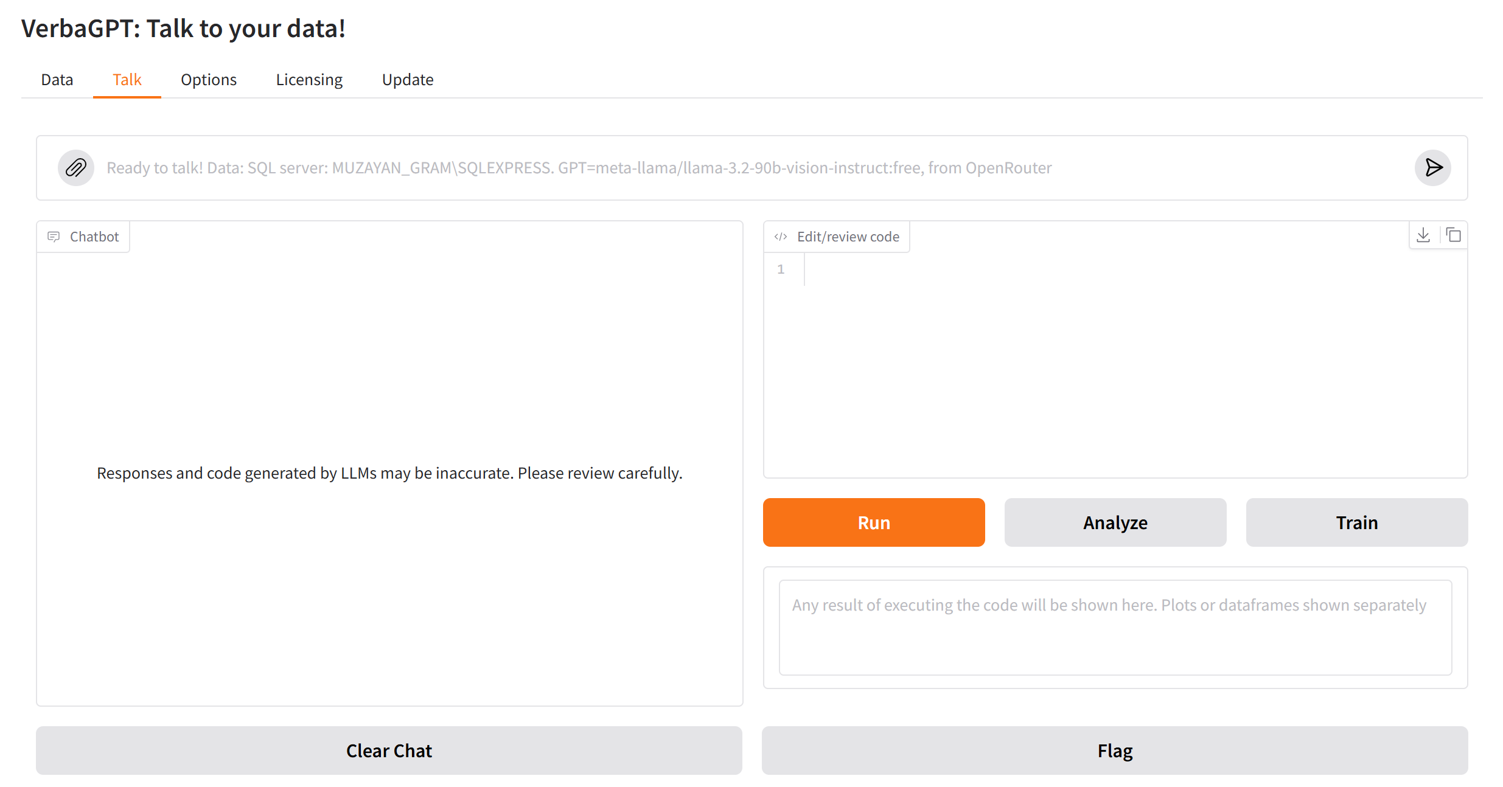Click the VerbaGPT page heading

183,27
